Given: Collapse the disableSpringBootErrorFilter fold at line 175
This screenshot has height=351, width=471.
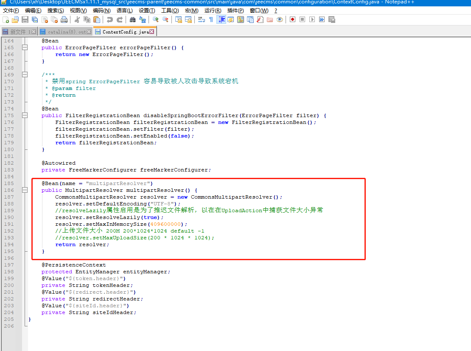Looking at the screenshot, I should [25, 115].
